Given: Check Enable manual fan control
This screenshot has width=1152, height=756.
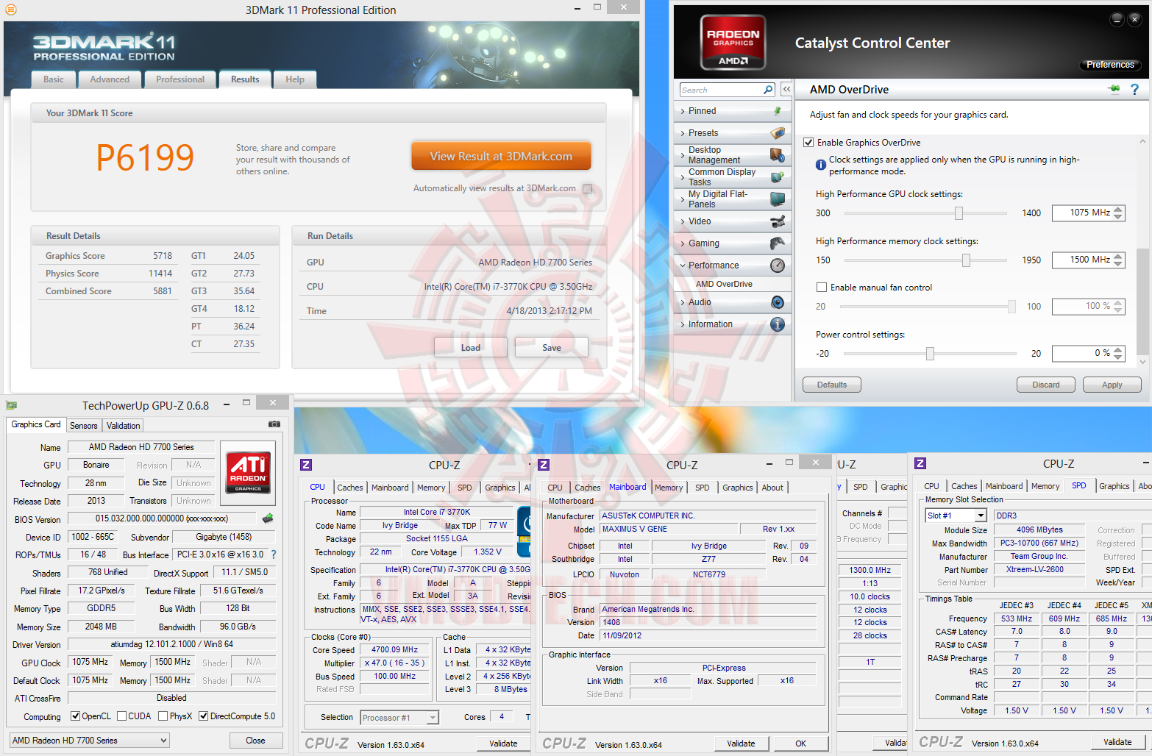Looking at the screenshot, I should click(822, 288).
